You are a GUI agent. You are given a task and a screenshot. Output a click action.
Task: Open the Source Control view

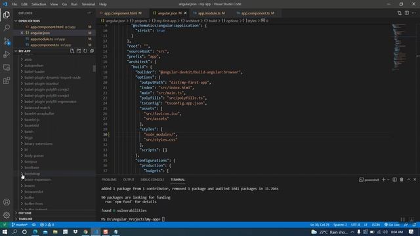(7, 41)
